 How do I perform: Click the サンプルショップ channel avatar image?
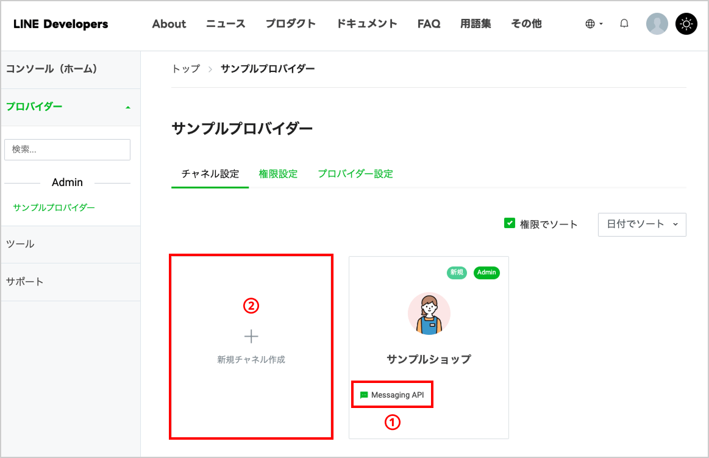429,313
